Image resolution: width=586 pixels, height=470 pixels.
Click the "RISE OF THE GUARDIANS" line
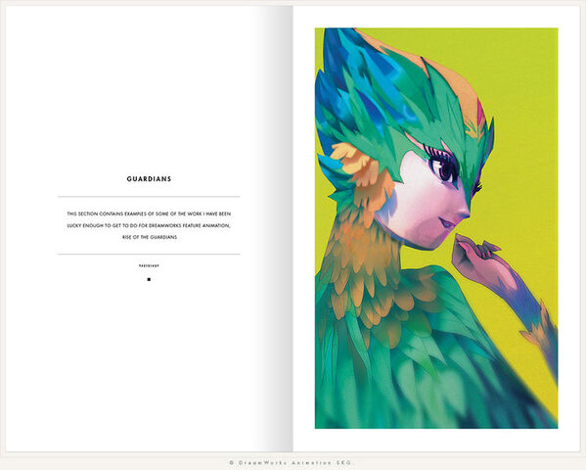tap(150, 237)
